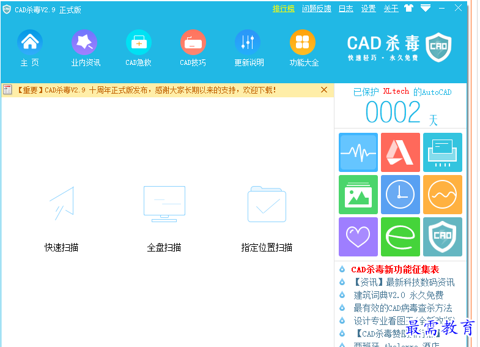The image size is (480, 347).
Task: Open the 功能大全 grid icon
Action: (x=303, y=42)
